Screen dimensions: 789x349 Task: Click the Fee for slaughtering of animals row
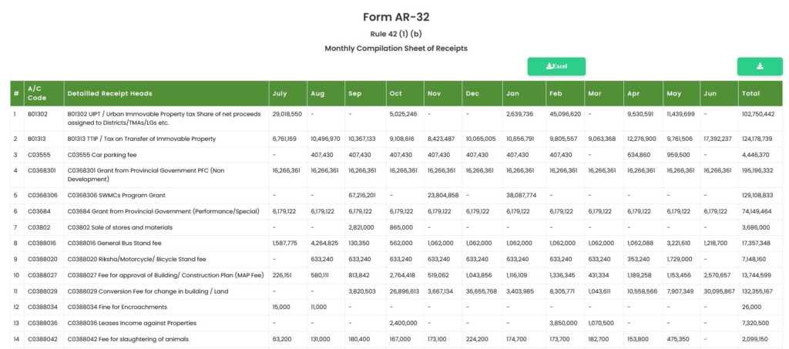point(396,339)
